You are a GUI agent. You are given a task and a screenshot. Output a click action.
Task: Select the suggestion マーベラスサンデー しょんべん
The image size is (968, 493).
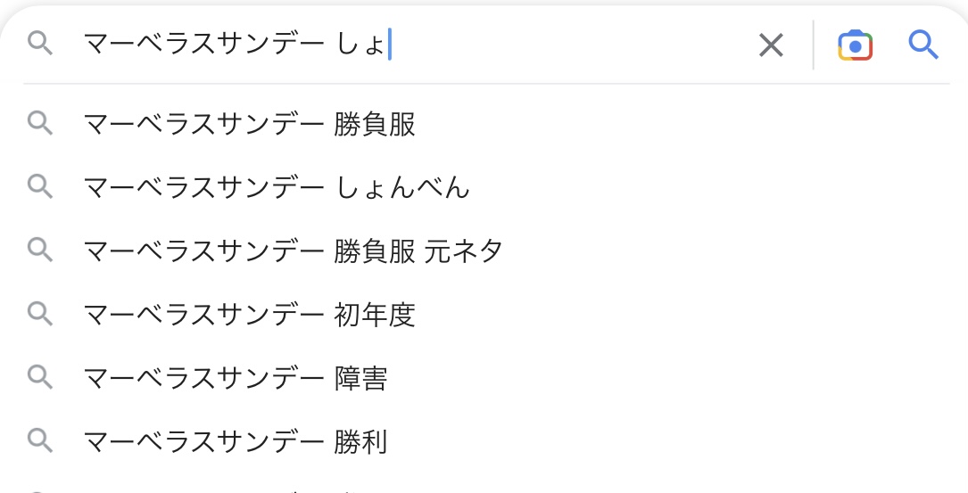(484, 187)
